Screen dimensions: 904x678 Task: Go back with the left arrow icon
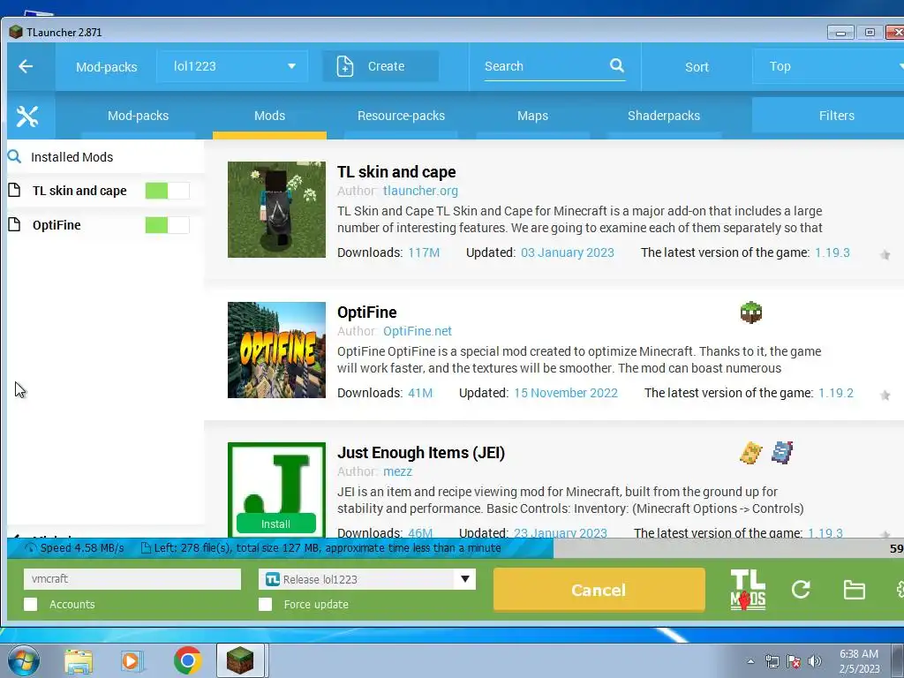coord(26,66)
